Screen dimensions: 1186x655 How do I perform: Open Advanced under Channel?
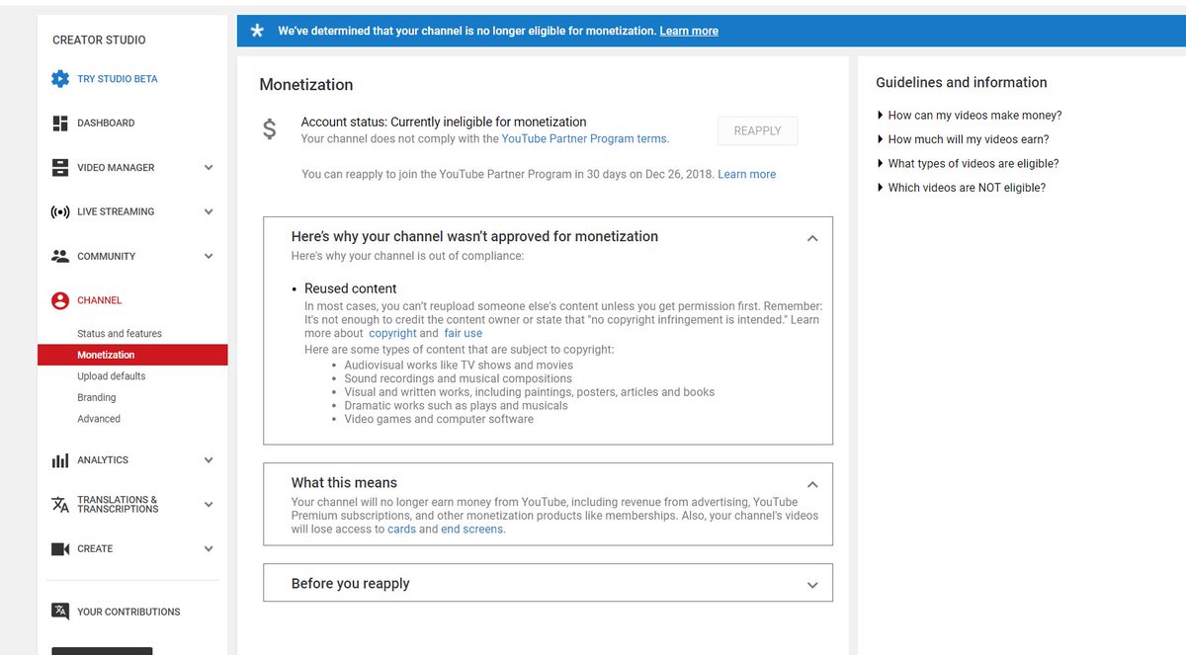99,419
